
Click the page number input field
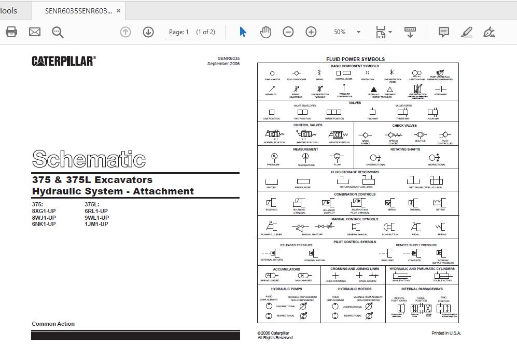point(179,32)
